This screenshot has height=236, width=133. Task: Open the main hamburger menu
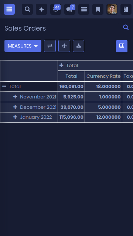pos(9,9)
